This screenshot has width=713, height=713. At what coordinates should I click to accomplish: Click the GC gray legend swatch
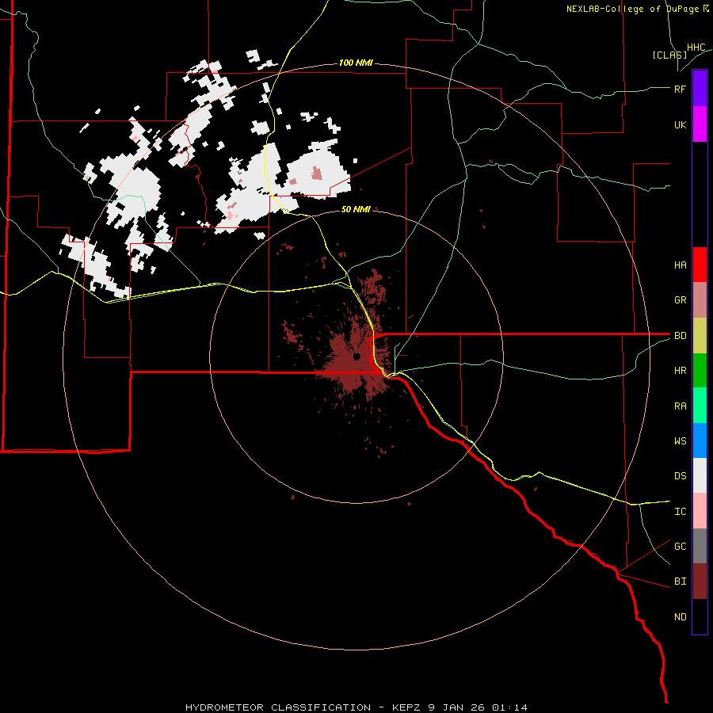[x=700, y=546]
